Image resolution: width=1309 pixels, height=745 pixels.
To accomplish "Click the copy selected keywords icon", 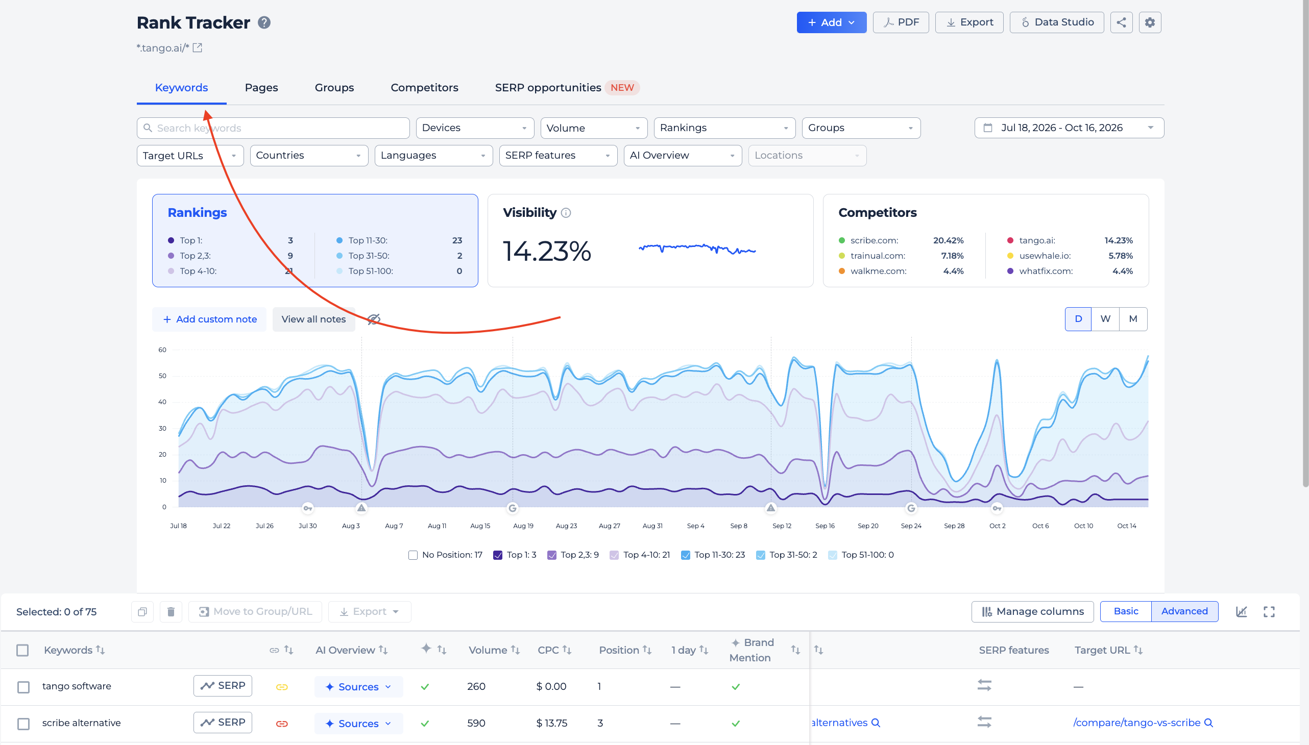I will point(142,611).
